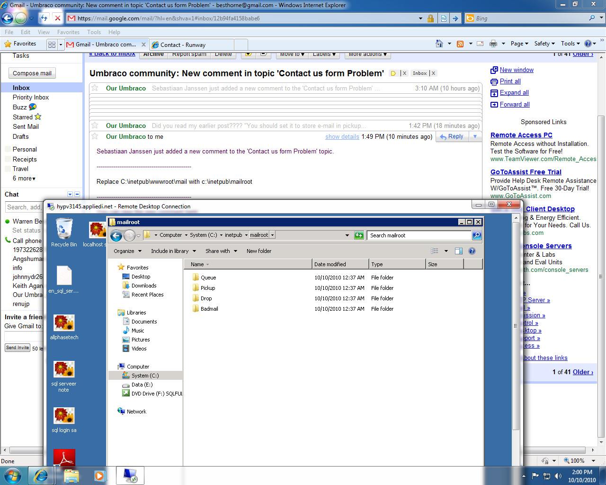Viewport: 606px width, 485px height.
Task: Click search magnifier icon in mailroot window
Action: [476, 235]
